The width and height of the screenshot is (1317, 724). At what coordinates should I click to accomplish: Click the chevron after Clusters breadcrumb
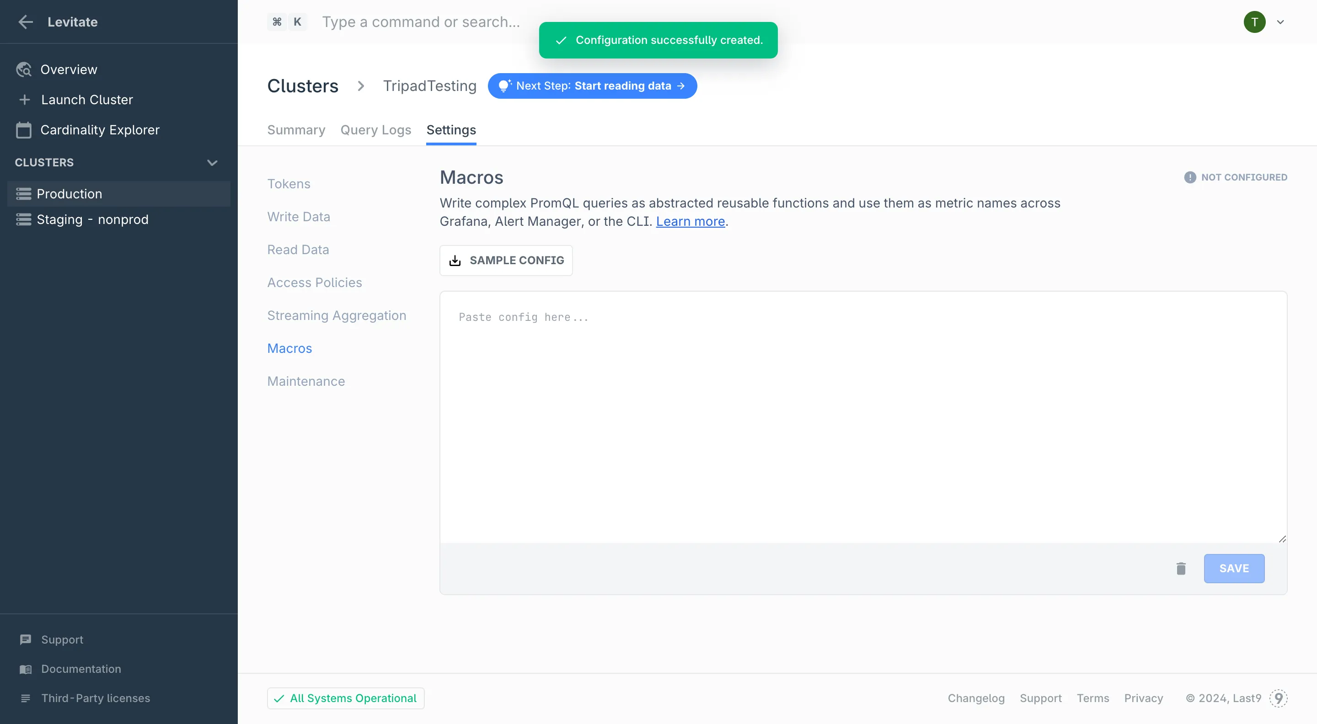tap(360, 86)
